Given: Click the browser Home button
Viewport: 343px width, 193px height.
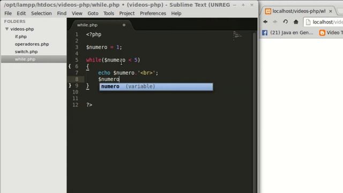Looking at the screenshot, I should click(296, 21).
